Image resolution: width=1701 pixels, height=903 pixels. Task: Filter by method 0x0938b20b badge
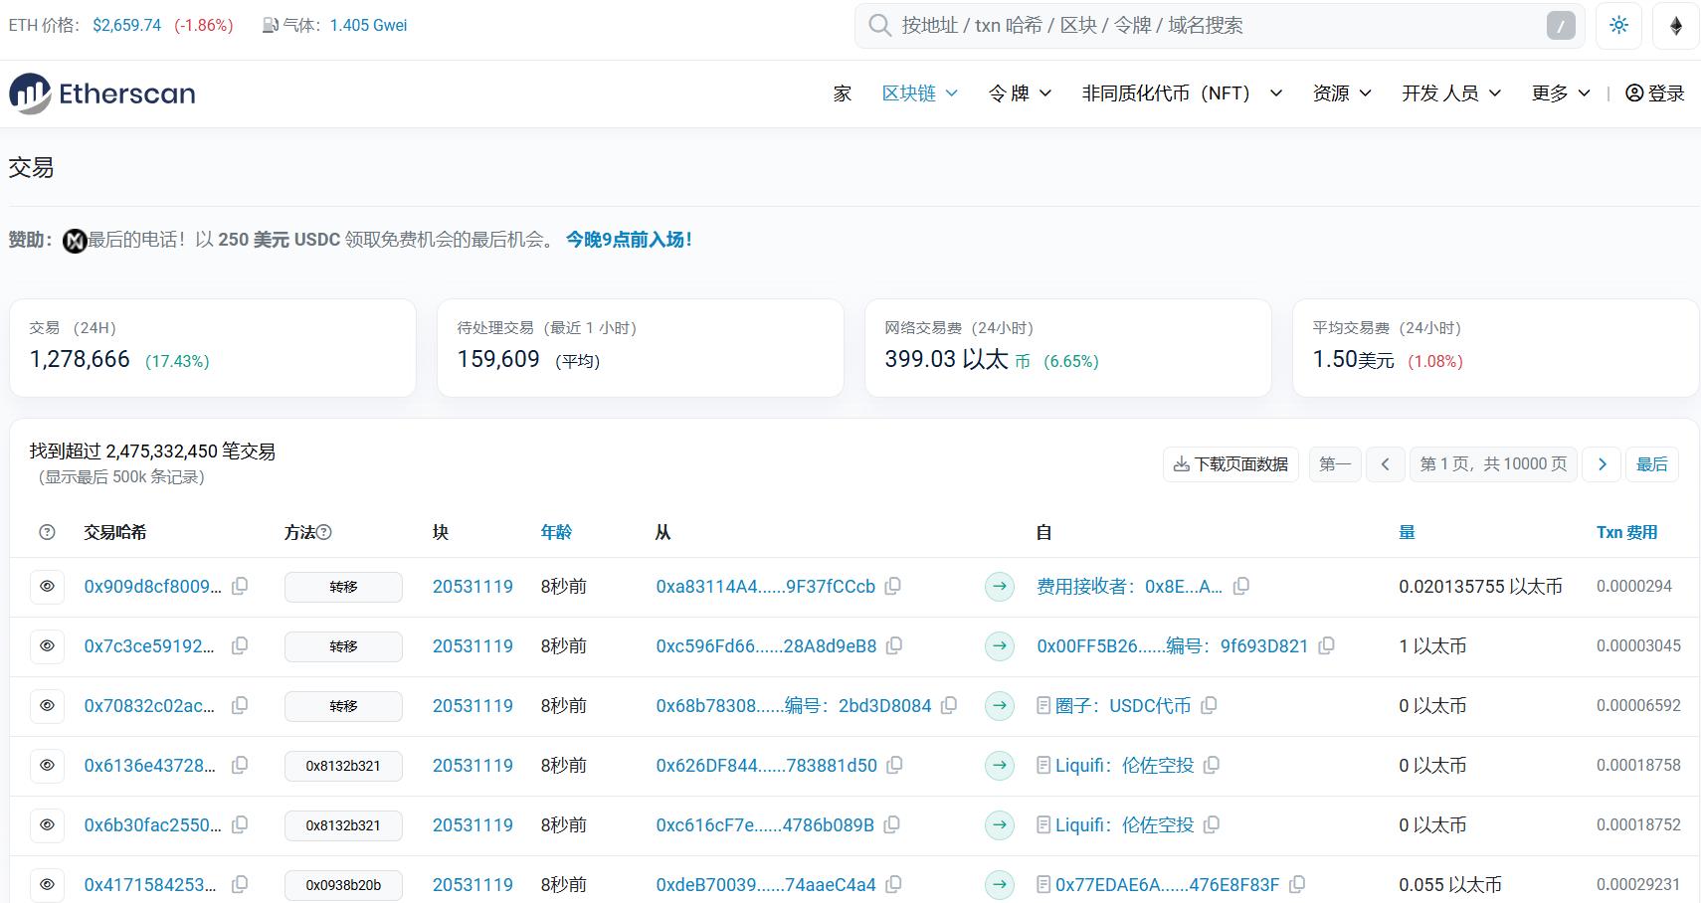(x=343, y=885)
